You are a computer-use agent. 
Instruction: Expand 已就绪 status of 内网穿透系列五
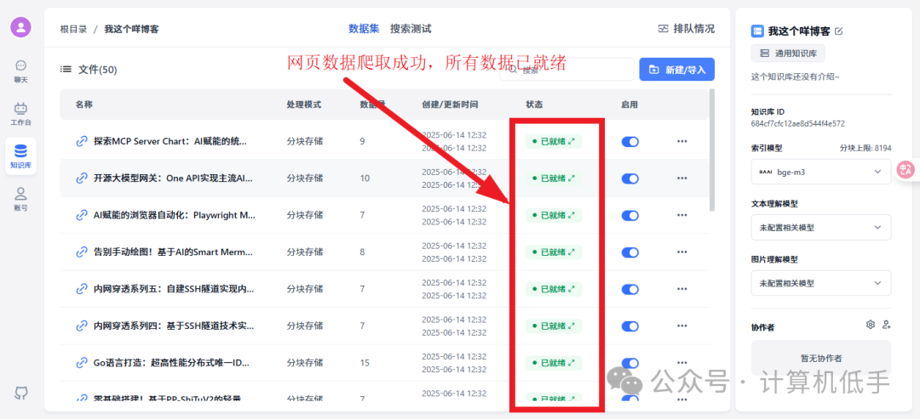pos(572,289)
